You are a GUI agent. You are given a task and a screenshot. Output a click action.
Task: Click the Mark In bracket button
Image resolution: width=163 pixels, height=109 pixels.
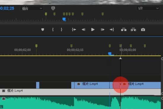53,30
